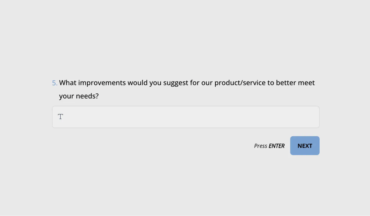Click the word "Press" beside the NEXT button
This screenshot has width=370, height=216.
coord(260,146)
